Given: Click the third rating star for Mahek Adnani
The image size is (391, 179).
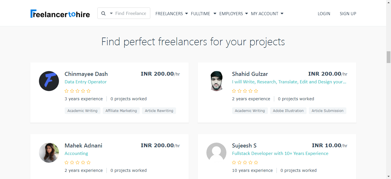Looking at the screenshot, I should (x=78, y=163).
